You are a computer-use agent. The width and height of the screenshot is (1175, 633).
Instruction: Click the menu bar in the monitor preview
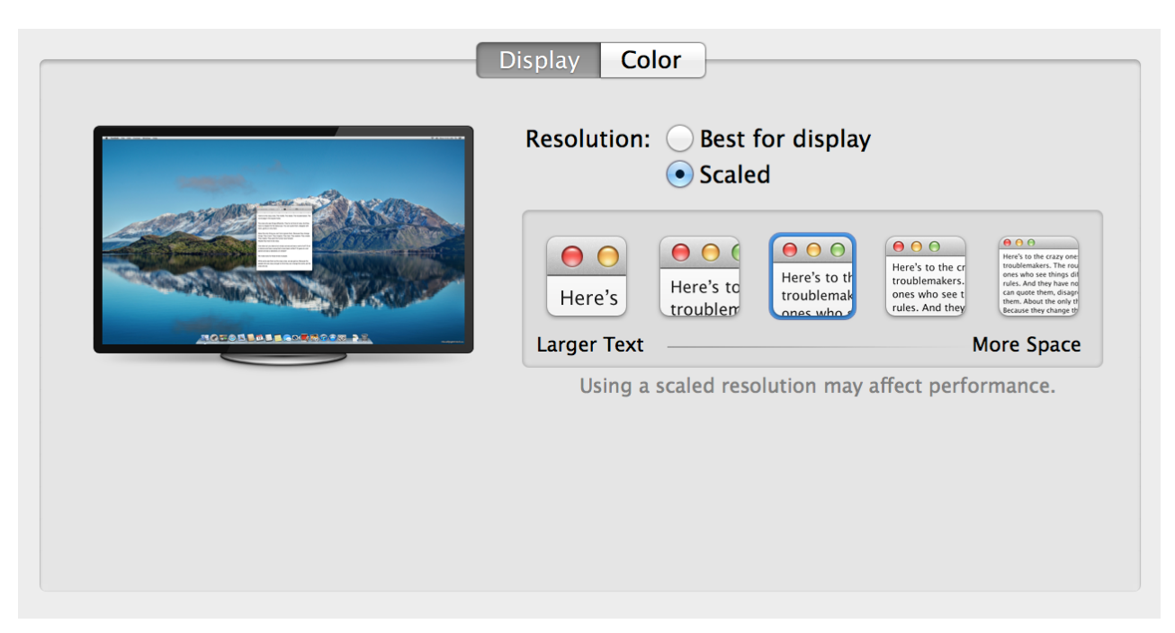click(283, 138)
